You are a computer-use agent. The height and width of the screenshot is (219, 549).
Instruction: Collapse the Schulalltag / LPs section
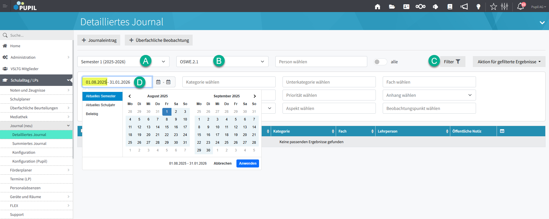click(36, 80)
